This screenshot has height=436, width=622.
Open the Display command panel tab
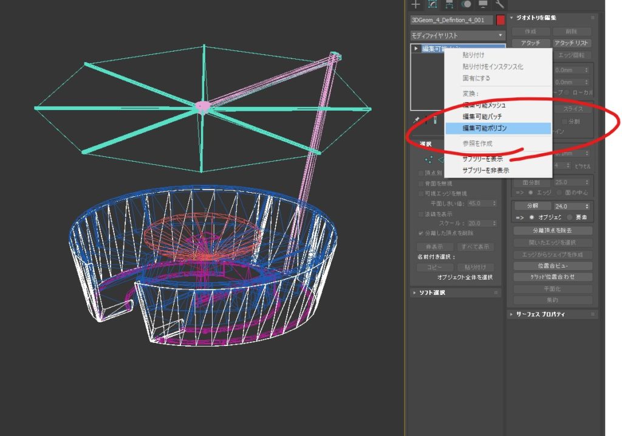484,4
